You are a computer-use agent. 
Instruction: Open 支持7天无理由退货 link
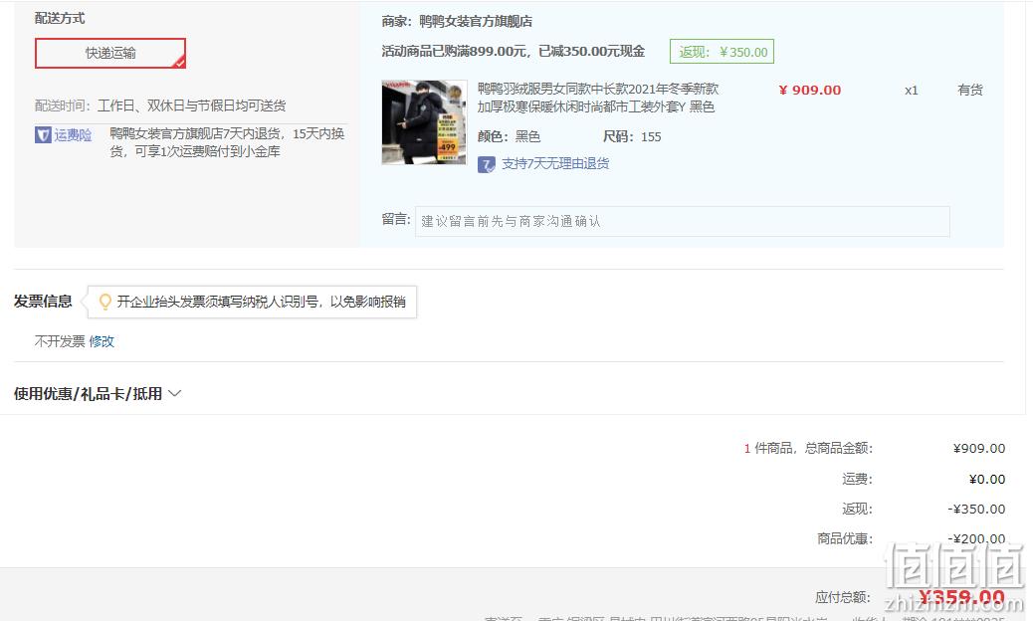click(x=555, y=164)
